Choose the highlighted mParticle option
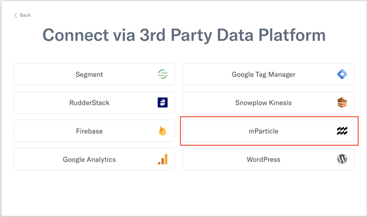 tap(268, 131)
